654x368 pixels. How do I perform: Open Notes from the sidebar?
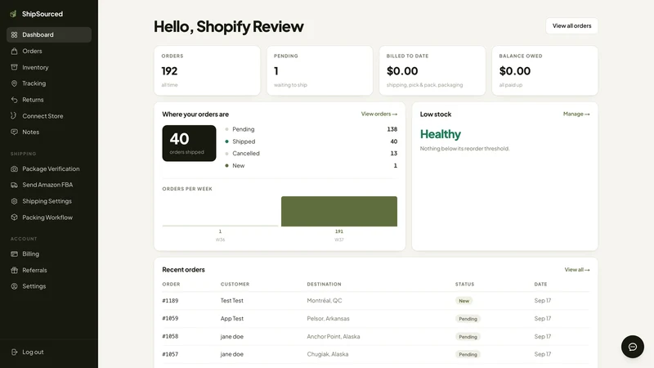[x=49, y=132]
